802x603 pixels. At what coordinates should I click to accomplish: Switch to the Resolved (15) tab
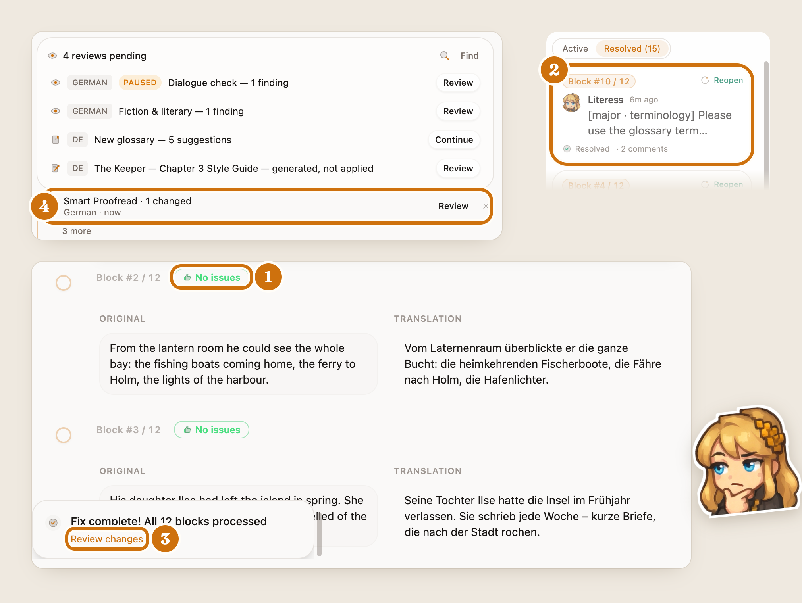pos(632,48)
